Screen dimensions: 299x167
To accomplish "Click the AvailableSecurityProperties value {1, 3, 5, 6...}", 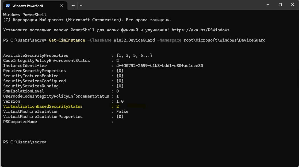I will 134,55.
